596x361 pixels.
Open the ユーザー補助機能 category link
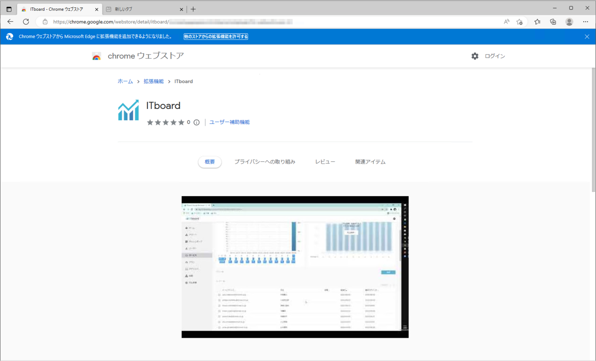(x=229, y=122)
